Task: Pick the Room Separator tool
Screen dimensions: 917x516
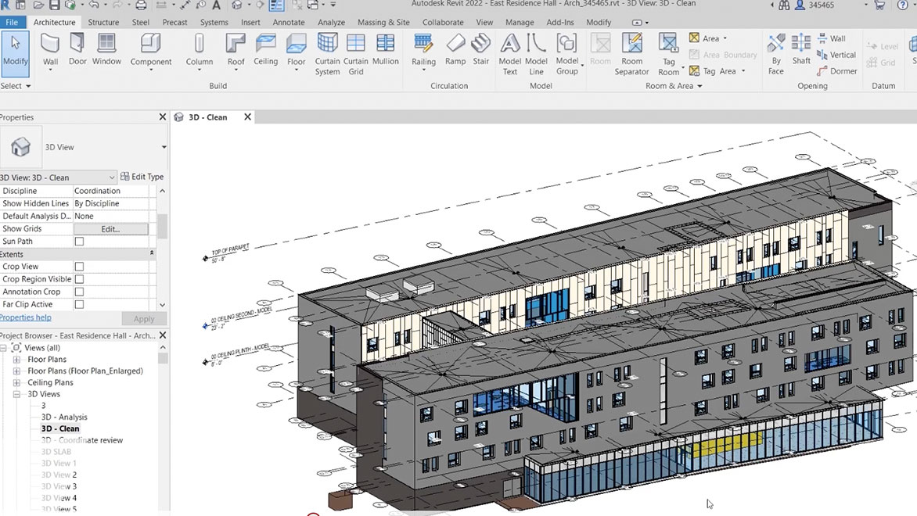Action: [x=631, y=53]
